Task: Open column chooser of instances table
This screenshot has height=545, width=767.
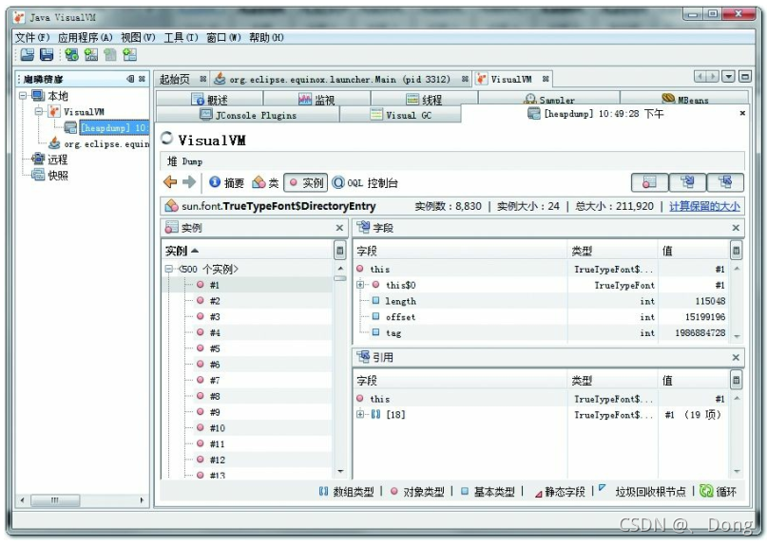Action: pos(339,251)
